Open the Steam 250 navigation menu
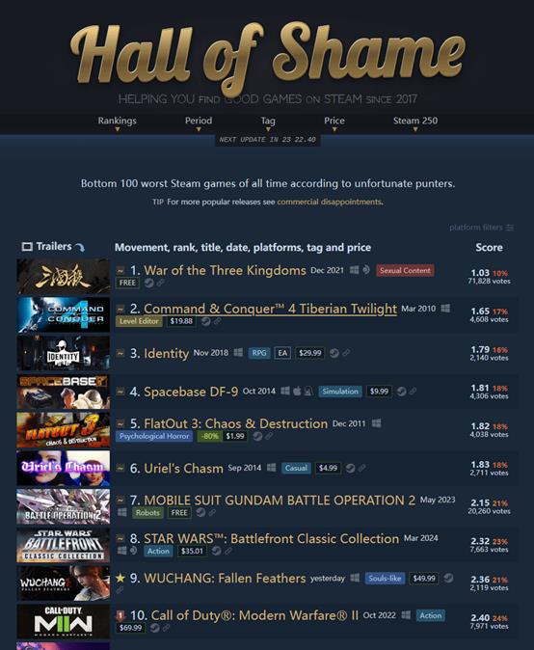 click(415, 122)
